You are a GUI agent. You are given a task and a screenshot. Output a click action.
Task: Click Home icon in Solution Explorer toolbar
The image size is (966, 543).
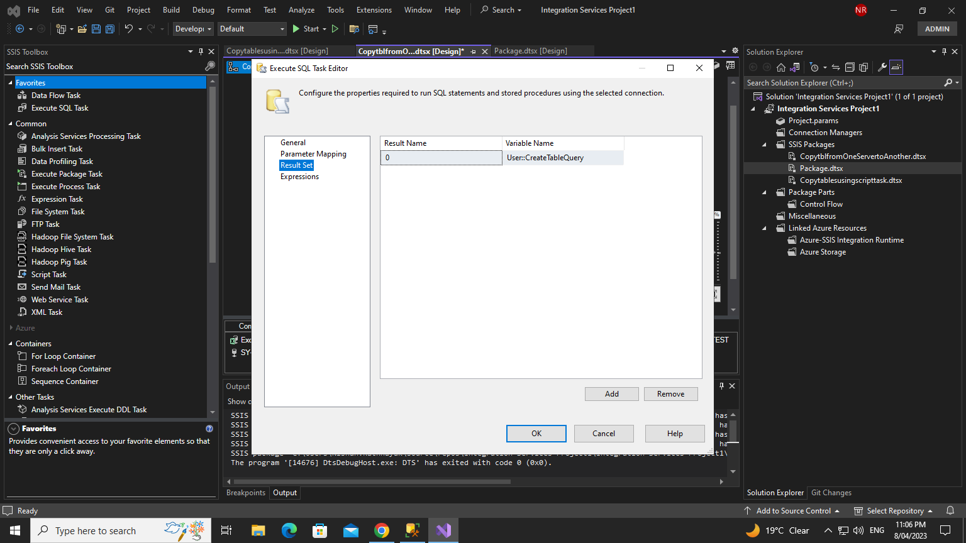click(781, 67)
